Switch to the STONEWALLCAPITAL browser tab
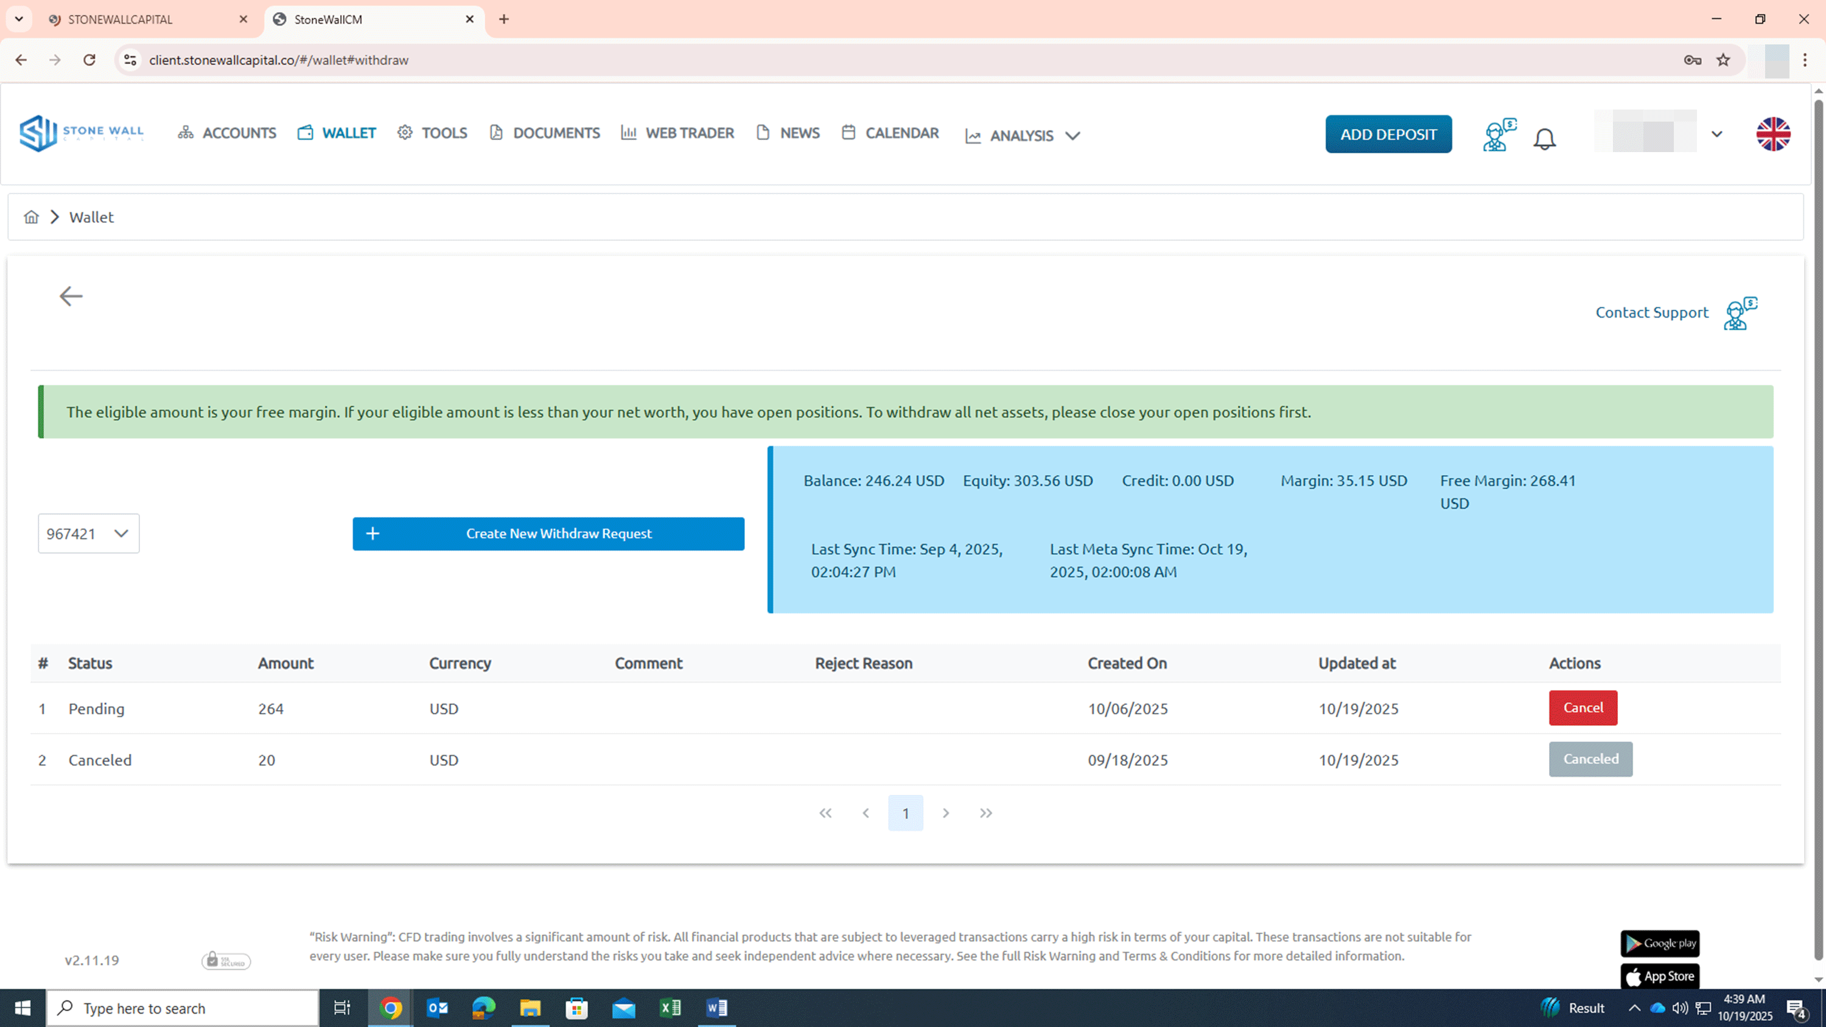 click(121, 20)
